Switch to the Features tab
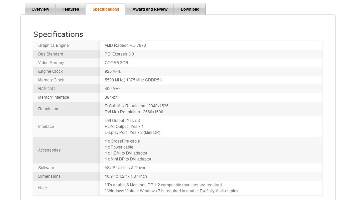 (x=71, y=9)
